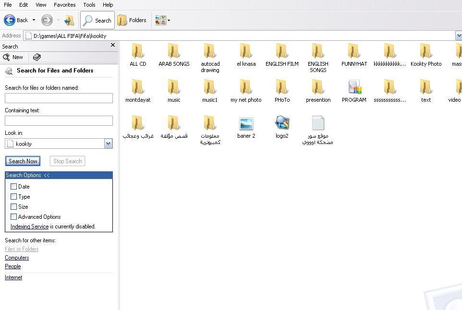Start a New search

(x=12, y=57)
